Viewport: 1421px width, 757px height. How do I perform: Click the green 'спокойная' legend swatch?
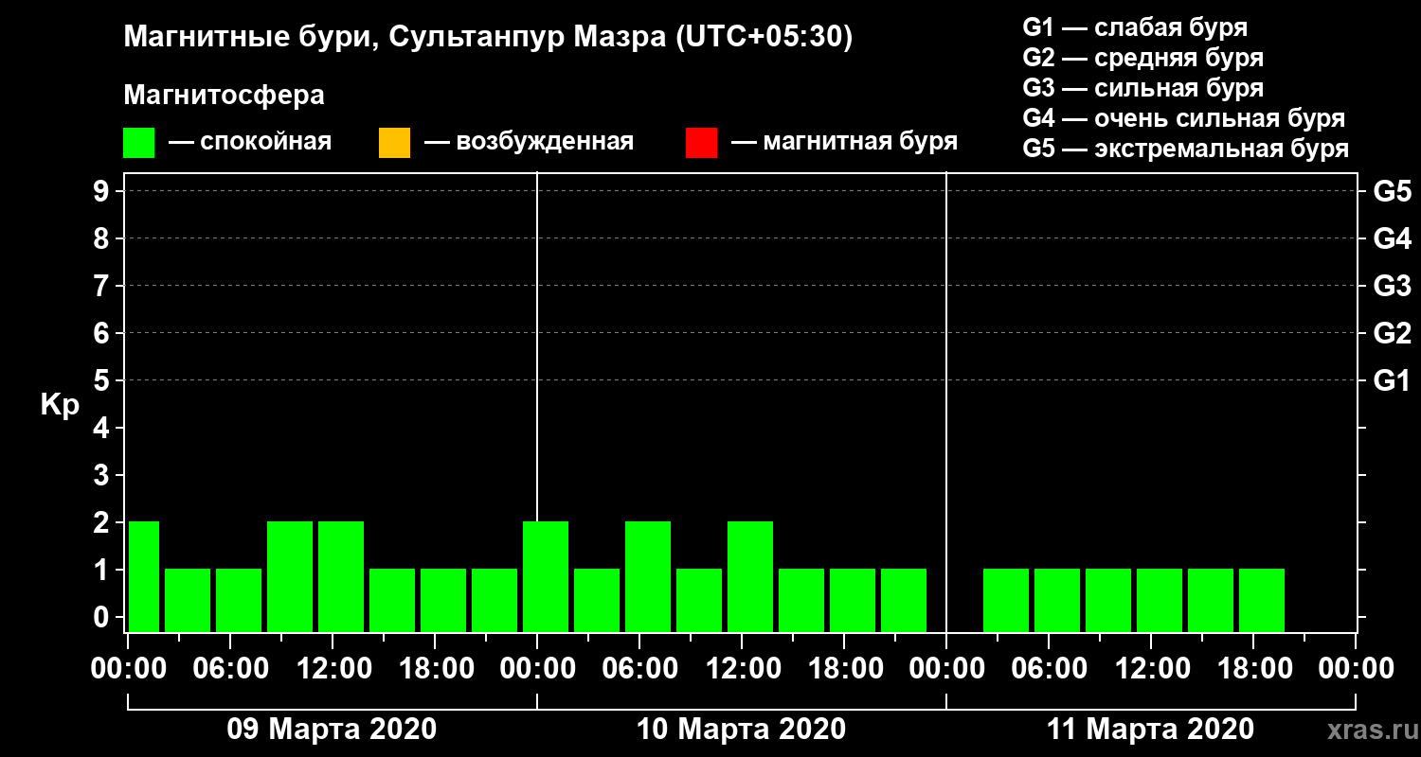(x=138, y=143)
